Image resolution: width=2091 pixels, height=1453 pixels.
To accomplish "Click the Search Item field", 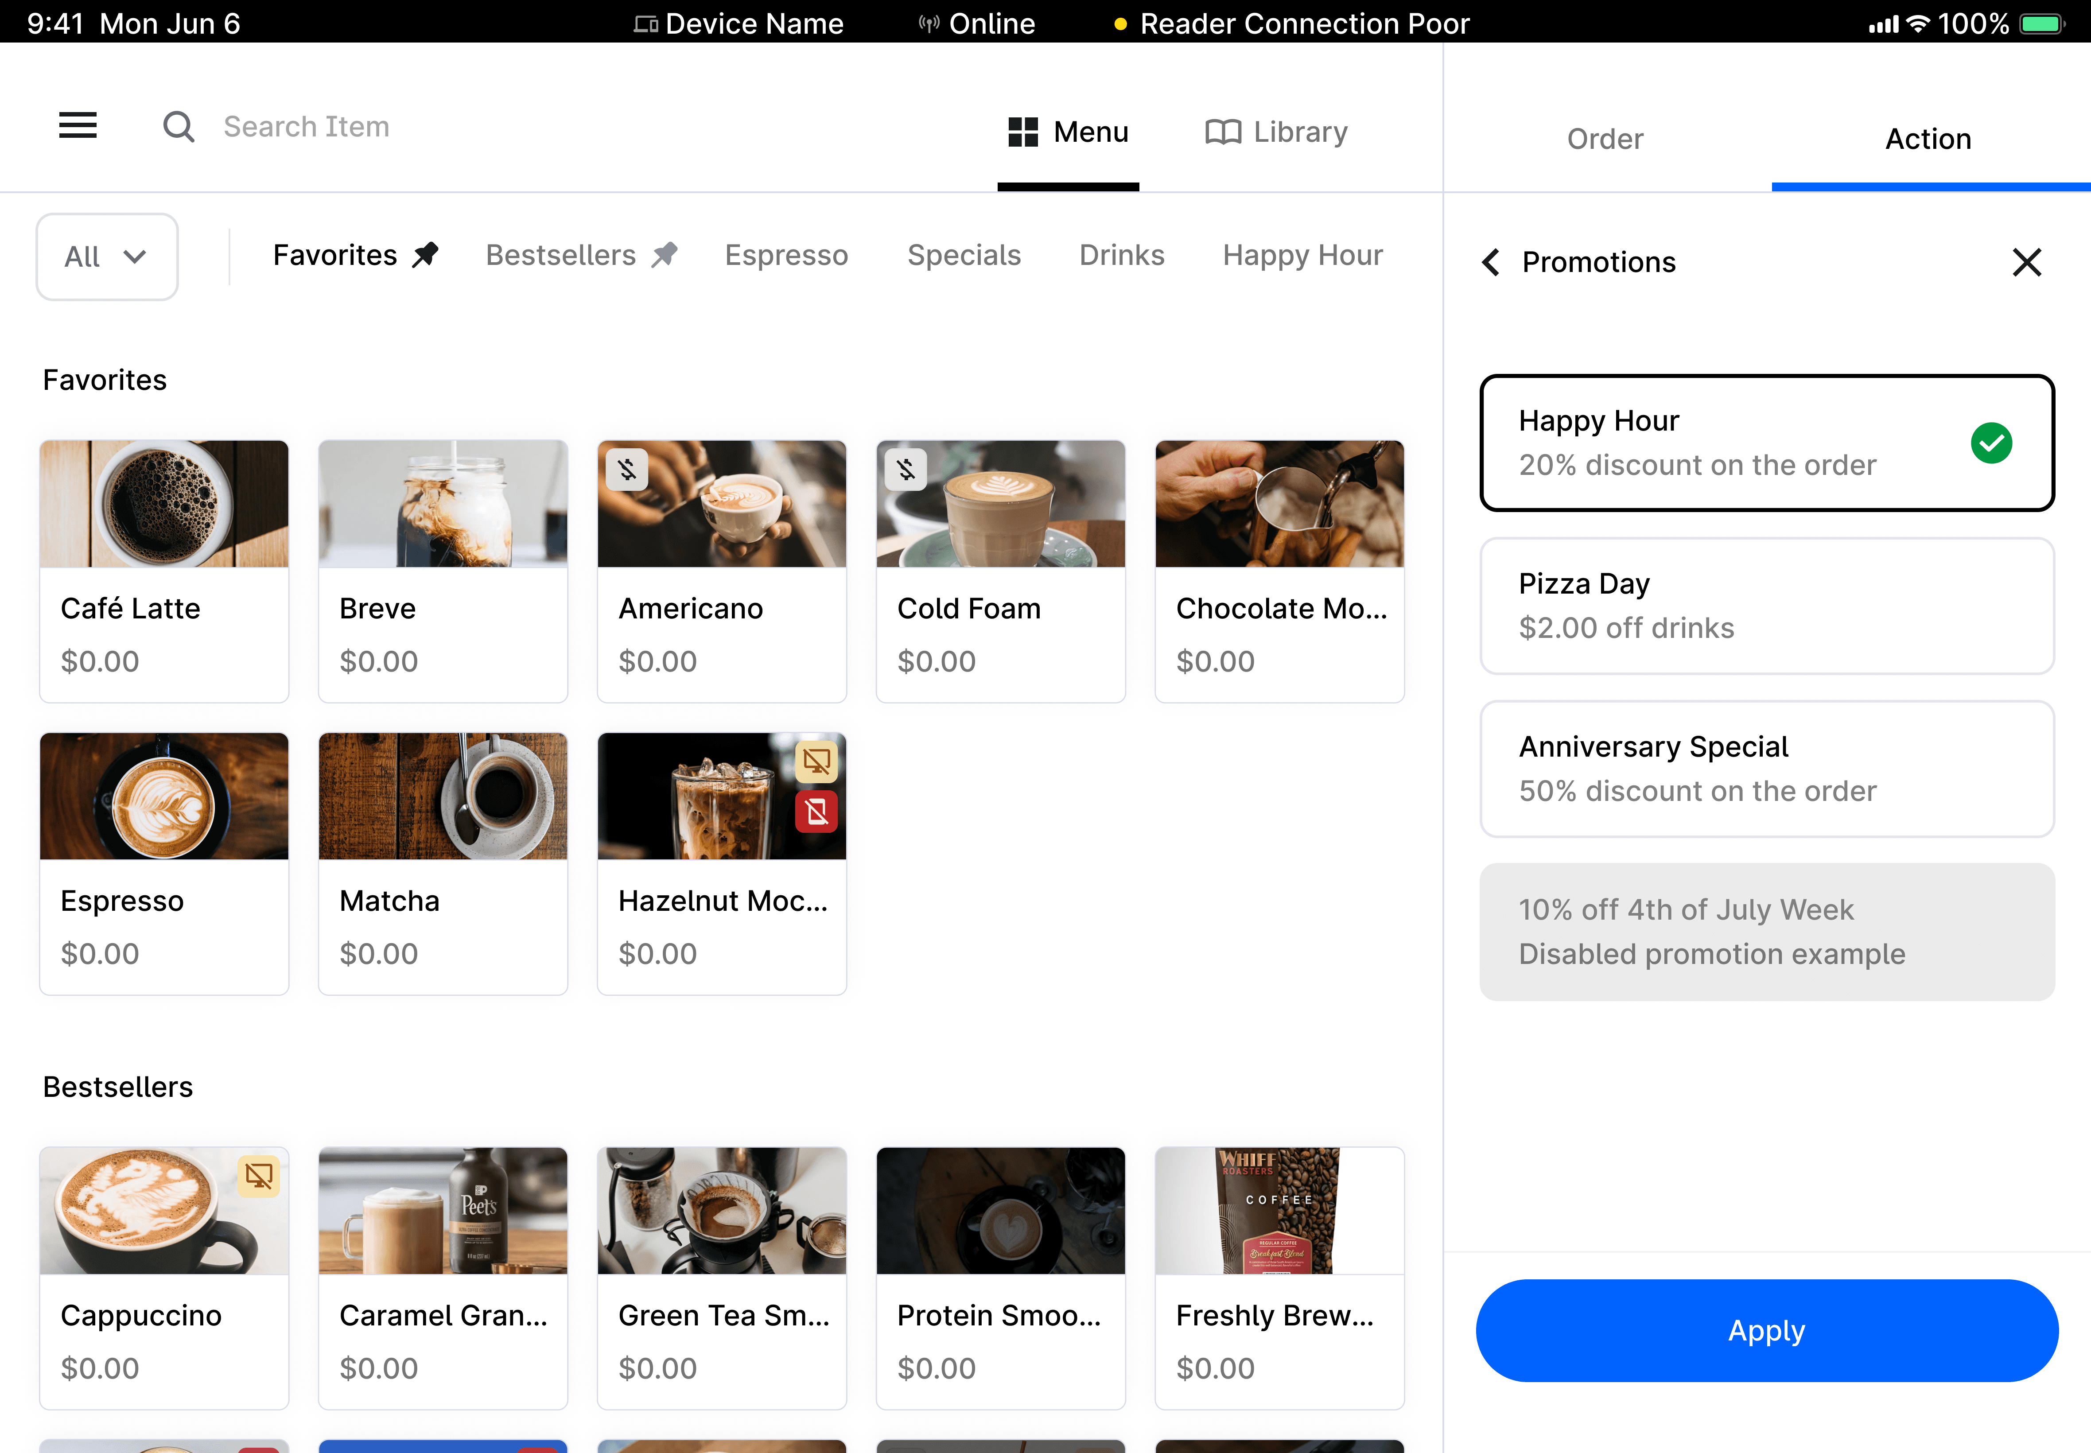I will pos(306,127).
